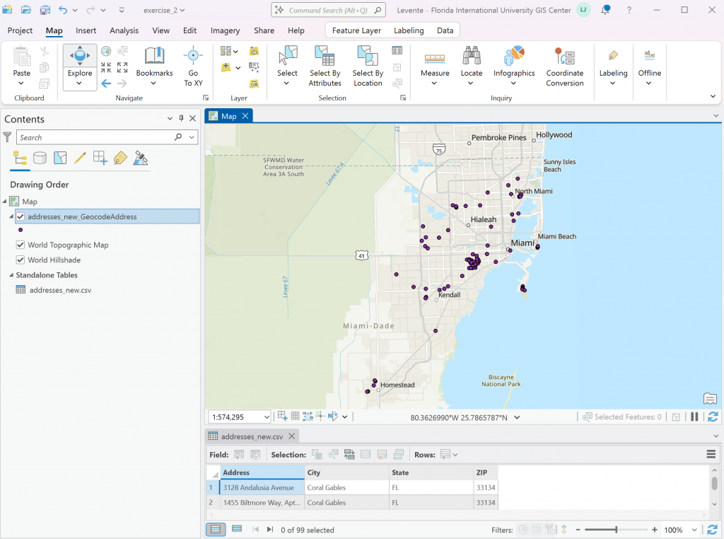This screenshot has height=539, width=724.
Task: Pin the Contents pane with Auto Hide
Action: coord(182,119)
